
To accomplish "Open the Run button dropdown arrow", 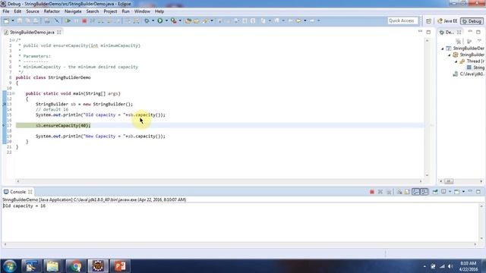I will tap(166, 20).
